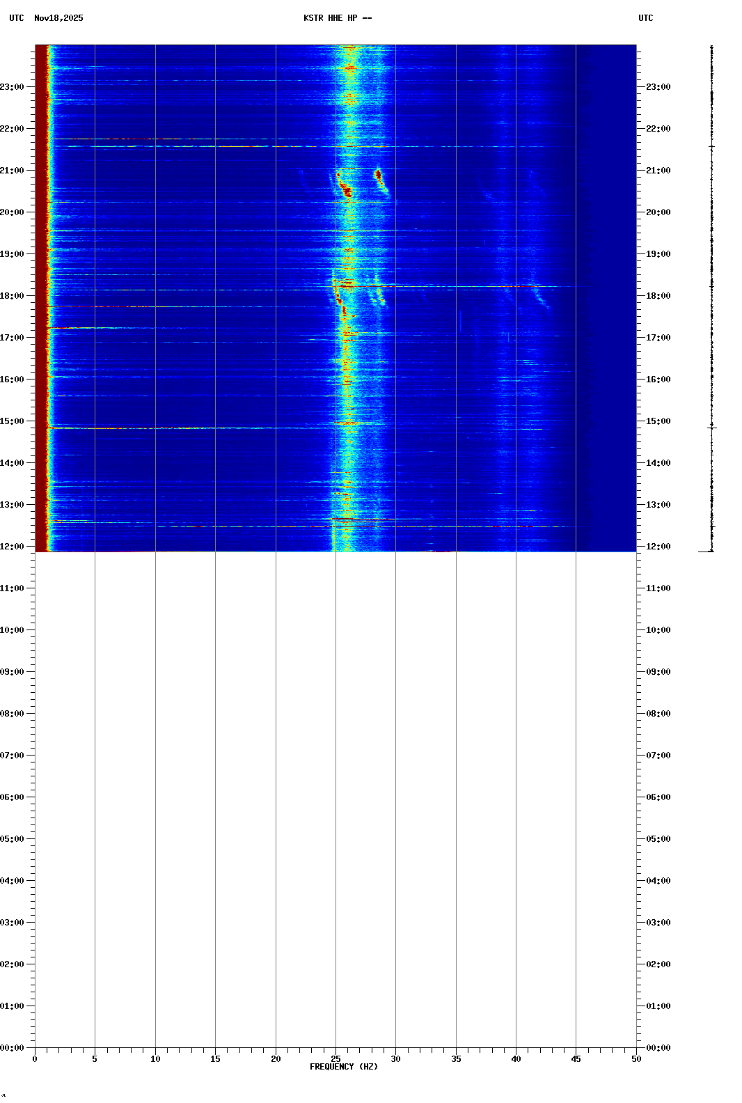Select 15:00 on the left time axis
This screenshot has height=1103, width=742.
(12, 421)
